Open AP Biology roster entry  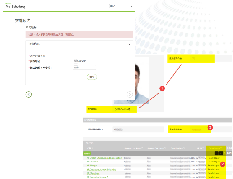coord(92,166)
